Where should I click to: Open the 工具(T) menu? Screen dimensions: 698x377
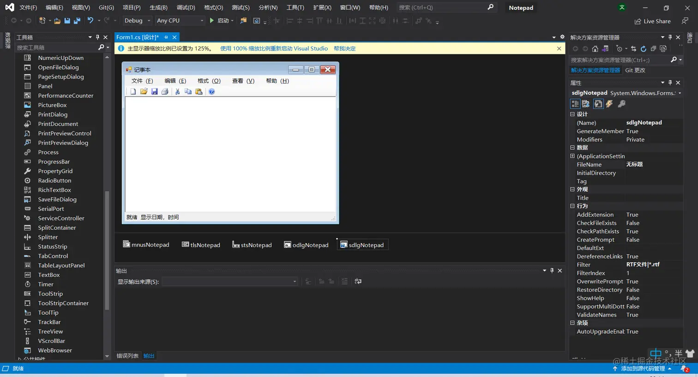coord(295,7)
